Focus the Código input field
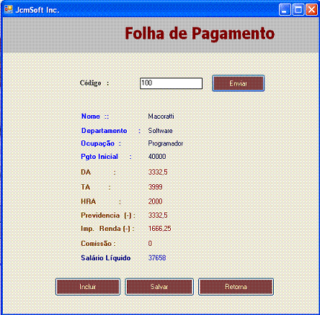 point(171,83)
